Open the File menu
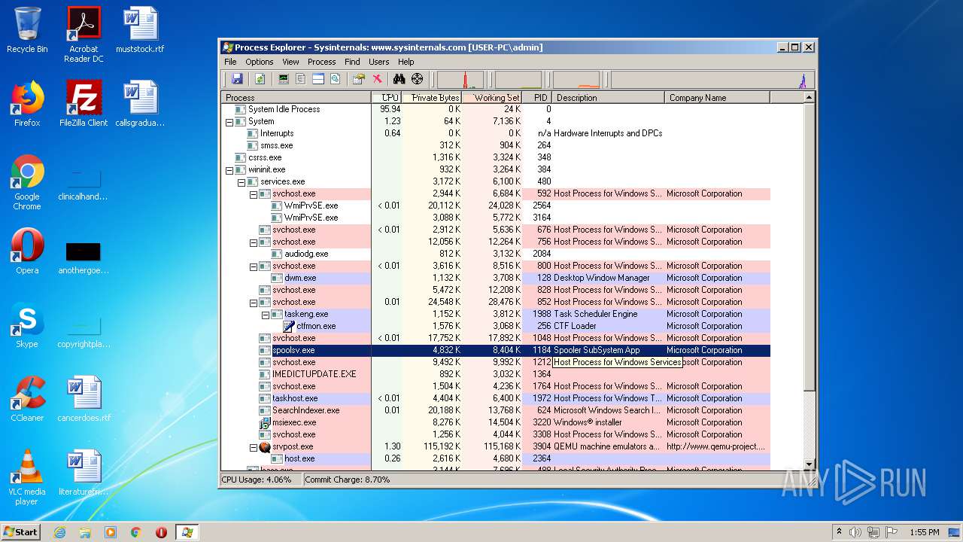 230,62
